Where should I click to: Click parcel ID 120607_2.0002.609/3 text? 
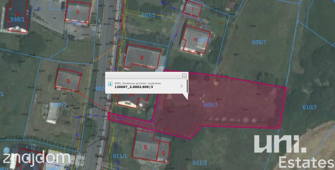134,87
